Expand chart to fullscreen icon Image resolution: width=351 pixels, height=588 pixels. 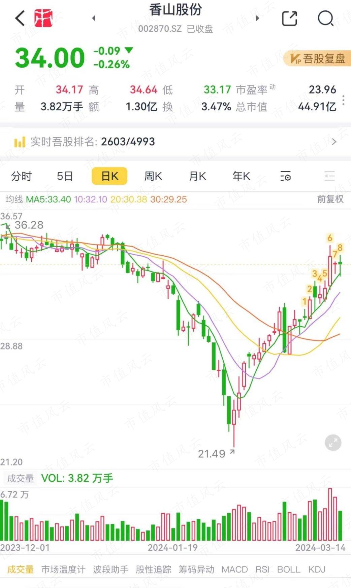click(x=333, y=443)
